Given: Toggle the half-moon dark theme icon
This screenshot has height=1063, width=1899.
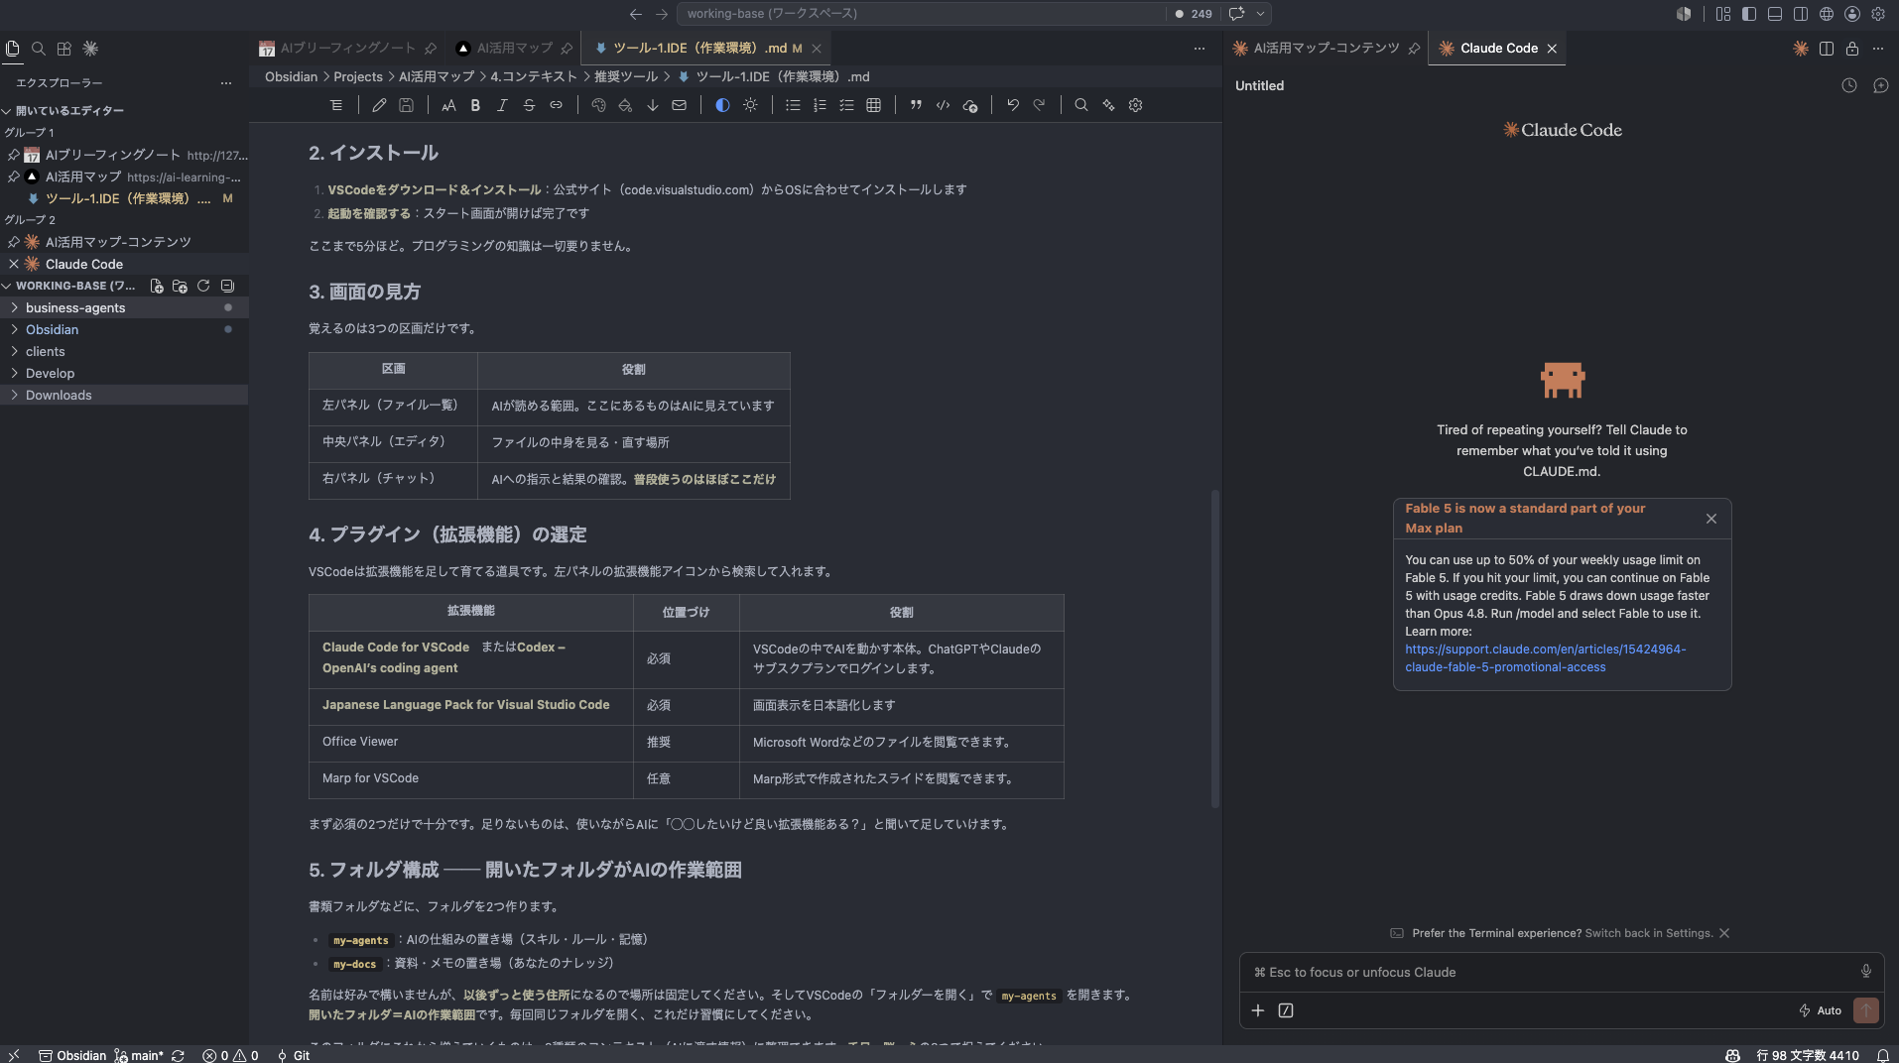Looking at the screenshot, I should (x=722, y=105).
